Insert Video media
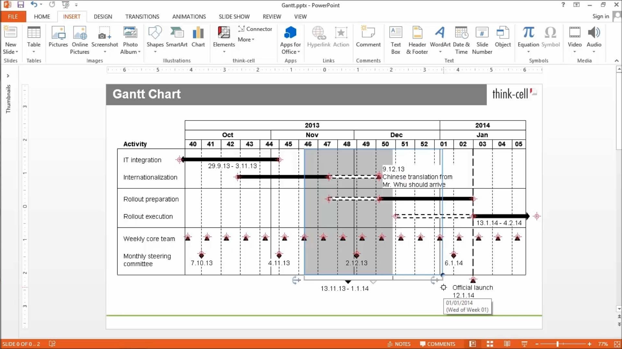 click(574, 40)
